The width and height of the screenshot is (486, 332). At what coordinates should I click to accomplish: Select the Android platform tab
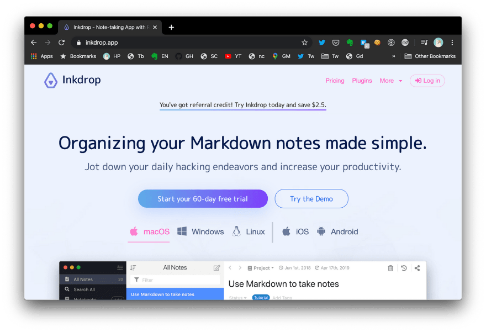point(337,231)
